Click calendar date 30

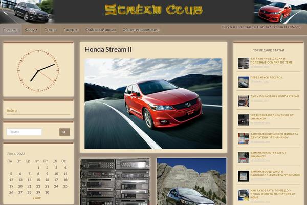tap(47, 193)
